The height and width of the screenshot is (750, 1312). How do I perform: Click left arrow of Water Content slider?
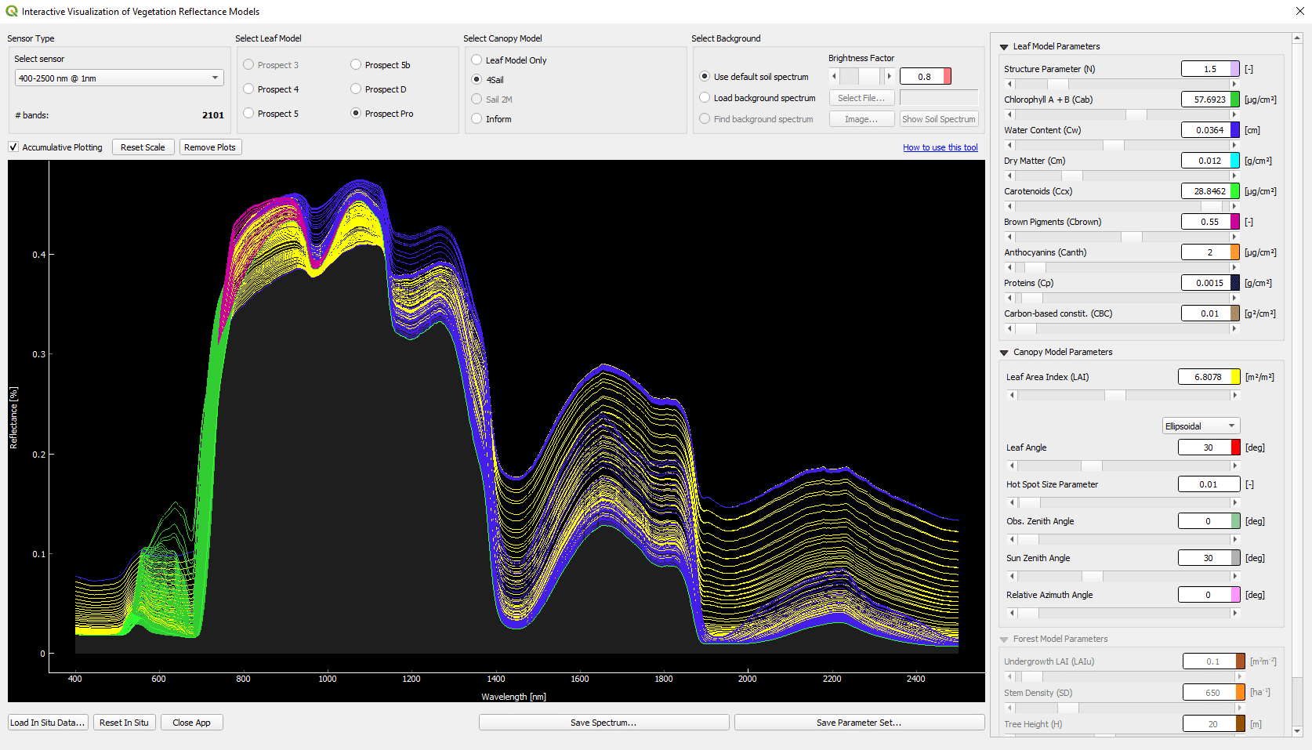click(1009, 145)
